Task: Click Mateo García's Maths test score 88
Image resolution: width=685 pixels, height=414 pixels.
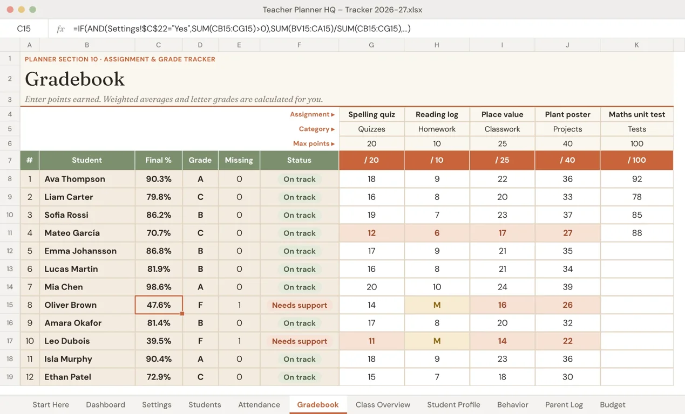Action: (637, 233)
